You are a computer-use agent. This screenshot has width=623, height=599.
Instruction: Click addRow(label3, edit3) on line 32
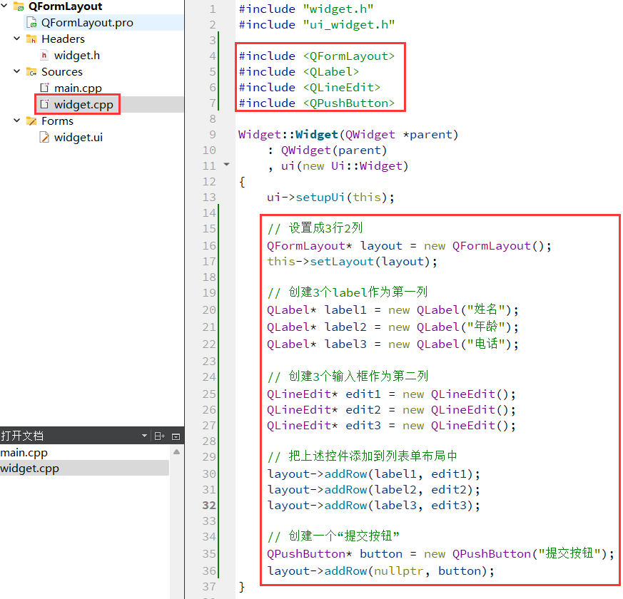coord(373,506)
